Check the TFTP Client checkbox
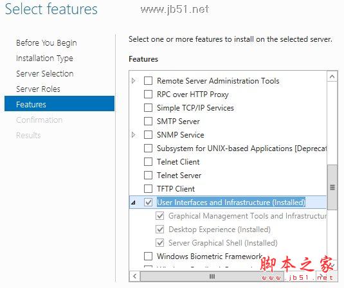 148,188
